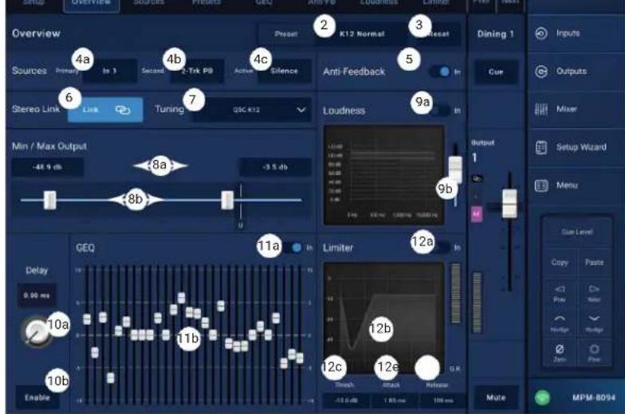Click the Dining 1 output name
625x414 pixels.
click(496, 34)
